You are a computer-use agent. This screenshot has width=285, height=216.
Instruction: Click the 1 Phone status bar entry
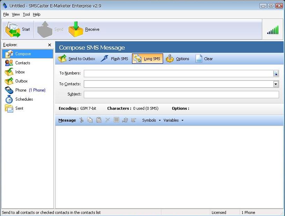(248, 213)
